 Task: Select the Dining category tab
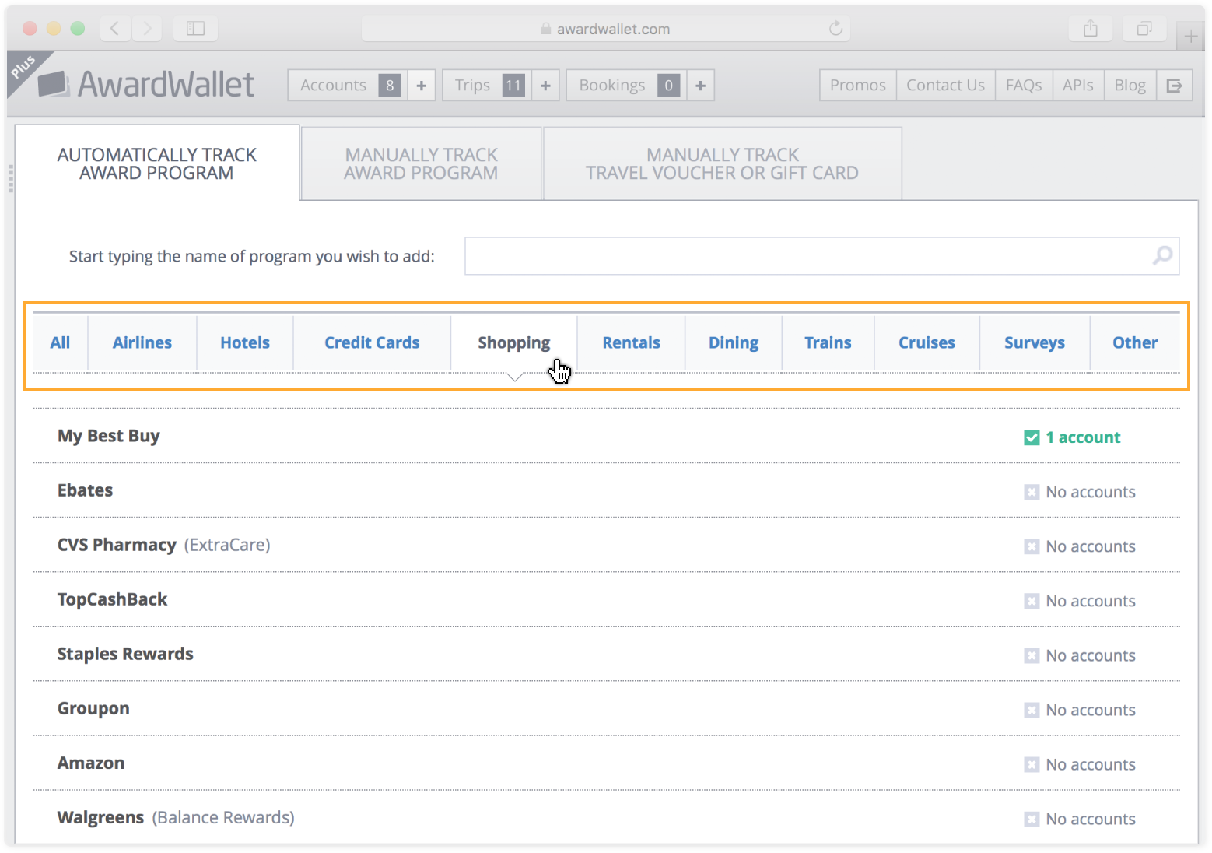[x=733, y=342]
